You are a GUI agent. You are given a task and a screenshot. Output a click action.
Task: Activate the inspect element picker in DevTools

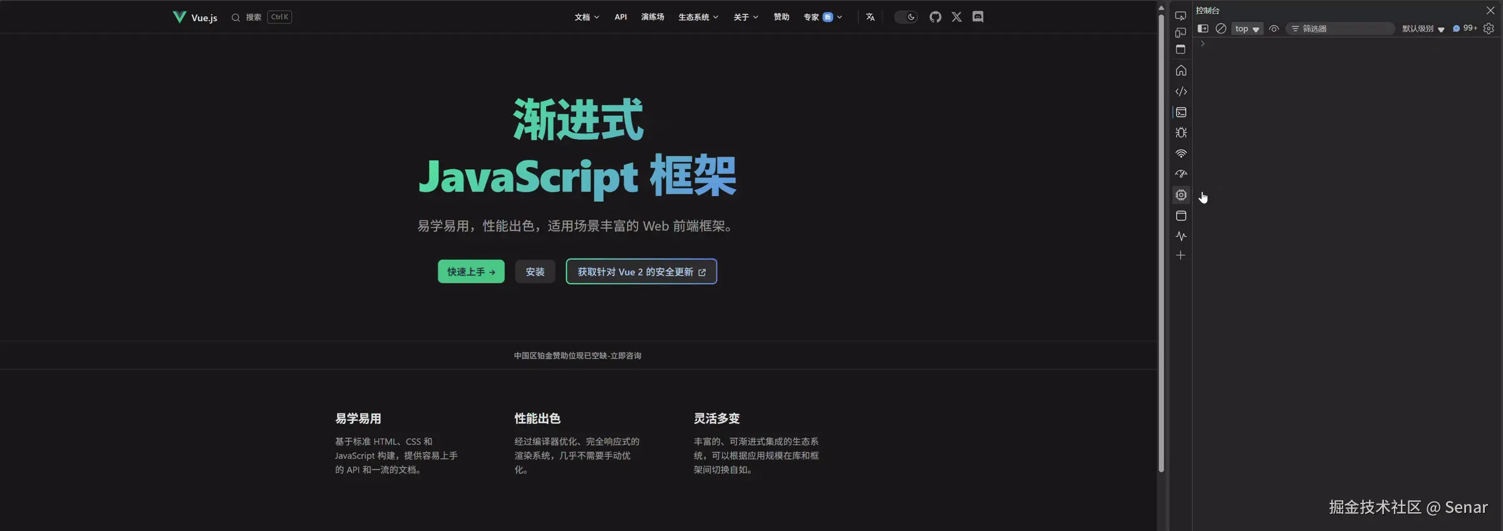click(x=1180, y=16)
